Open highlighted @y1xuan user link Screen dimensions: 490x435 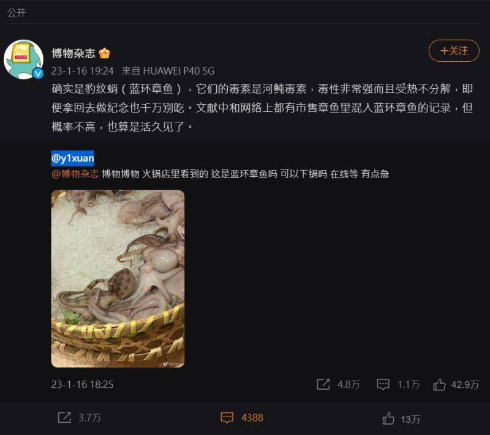coord(72,158)
